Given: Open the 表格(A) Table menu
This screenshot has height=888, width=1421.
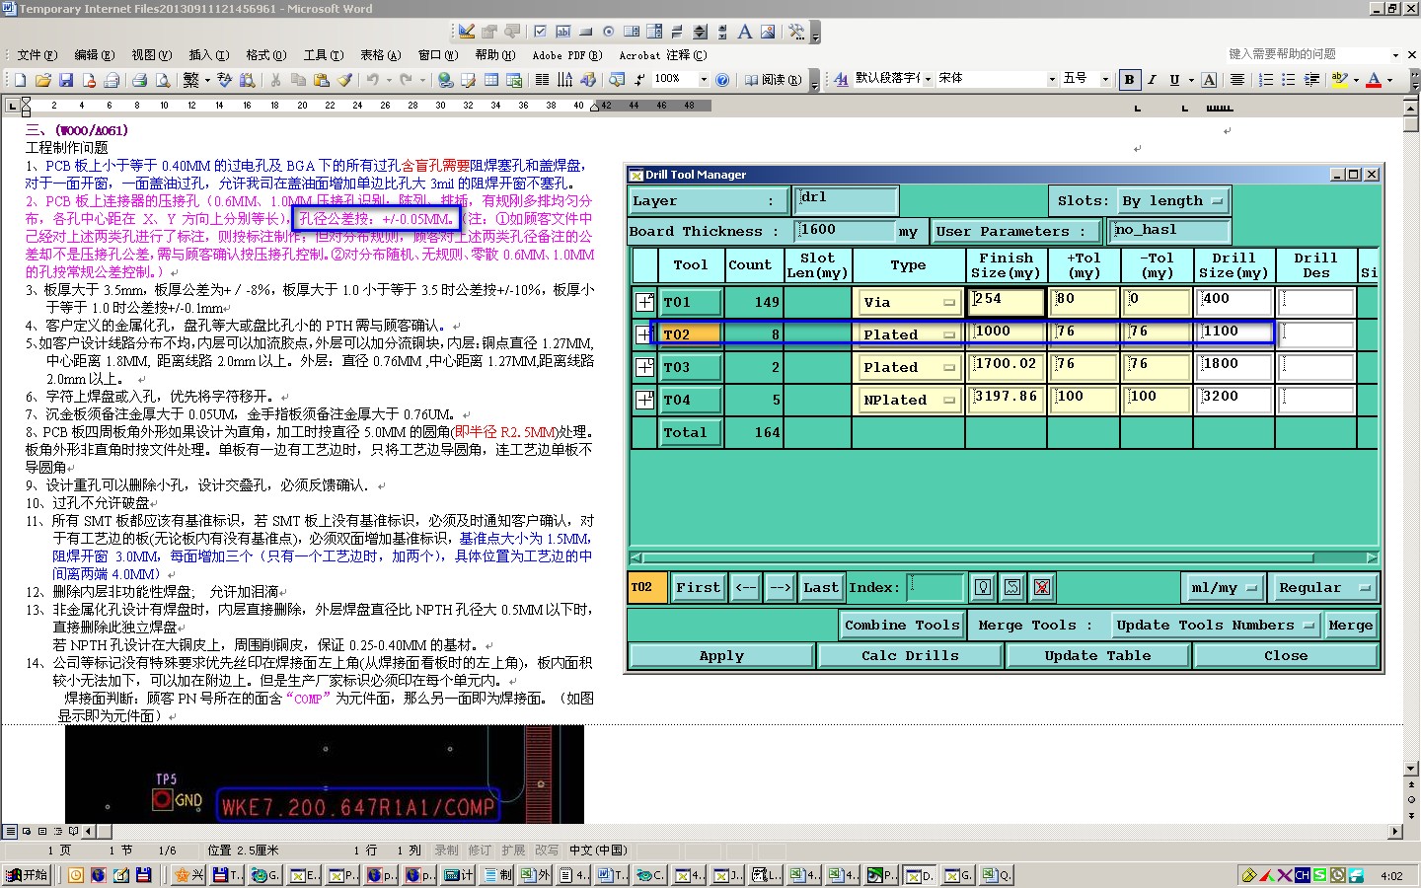Looking at the screenshot, I should (x=380, y=55).
